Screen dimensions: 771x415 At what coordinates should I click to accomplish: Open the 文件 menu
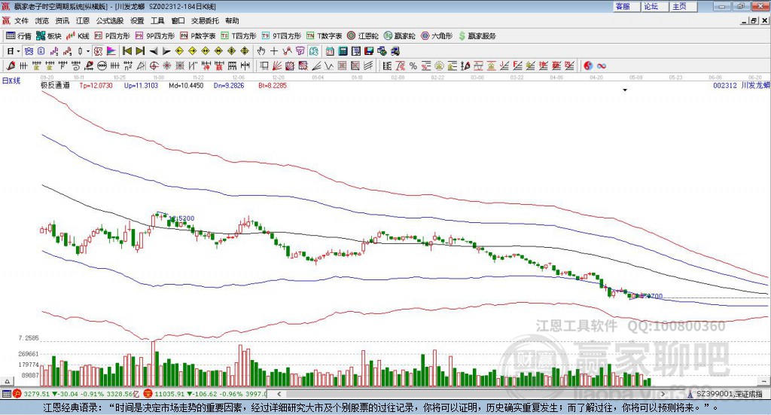click(21, 20)
